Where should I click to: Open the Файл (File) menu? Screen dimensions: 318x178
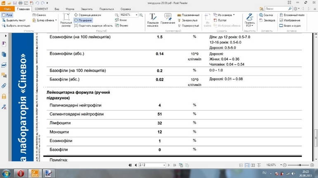tap(7, 9)
